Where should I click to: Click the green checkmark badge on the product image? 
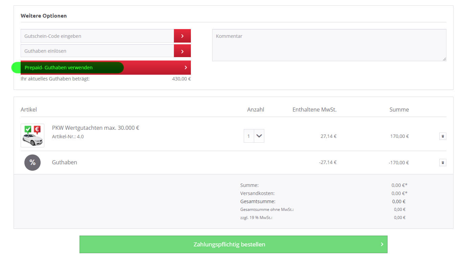coord(28,129)
